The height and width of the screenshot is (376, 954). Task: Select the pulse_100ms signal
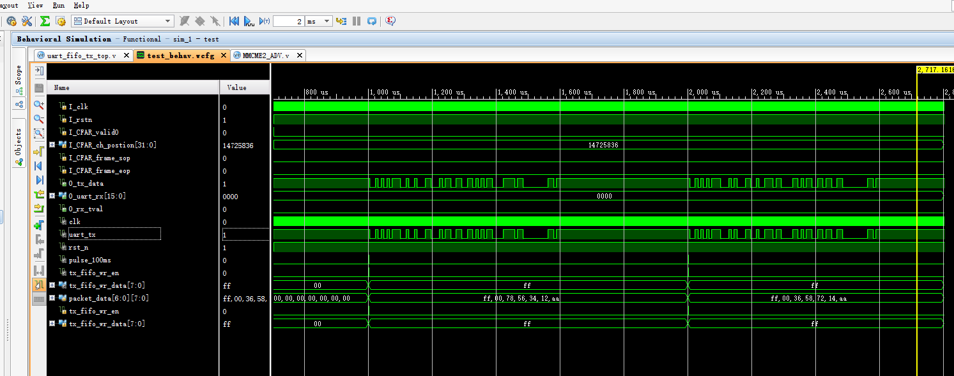[89, 260]
